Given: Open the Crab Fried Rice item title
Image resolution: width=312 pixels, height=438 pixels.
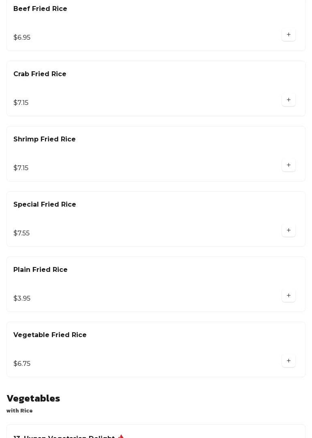Looking at the screenshot, I should tap(40, 74).
